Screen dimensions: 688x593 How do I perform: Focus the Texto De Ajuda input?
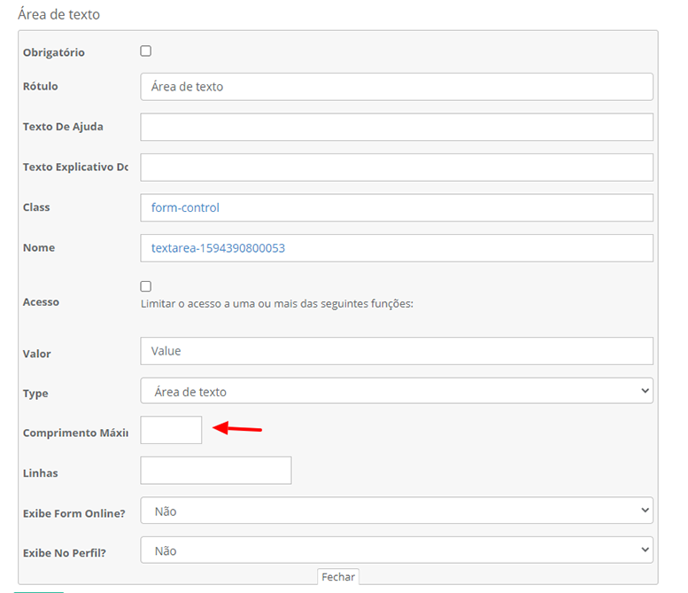point(396,127)
